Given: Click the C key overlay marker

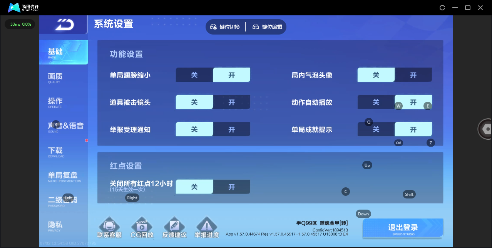Looking at the screenshot, I should pos(346,192).
